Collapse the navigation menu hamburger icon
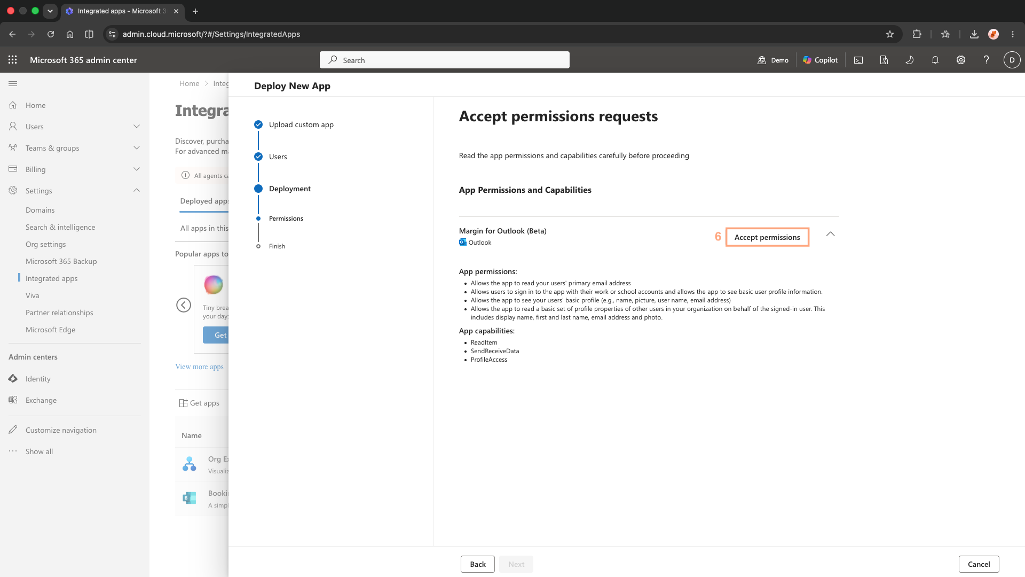 click(x=13, y=83)
